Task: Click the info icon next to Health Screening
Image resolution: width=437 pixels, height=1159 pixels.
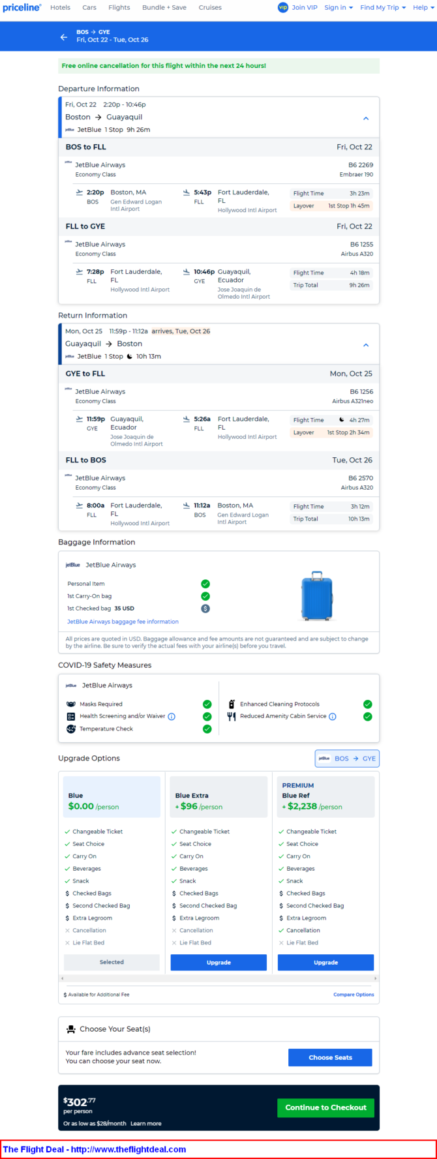Action: tap(172, 716)
